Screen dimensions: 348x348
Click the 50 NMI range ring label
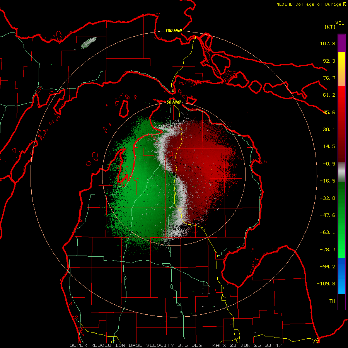[174, 102]
